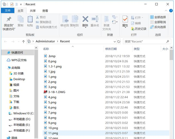Click the Cut (剪切) scissors item
The image size is (175, 139).
(41, 17)
